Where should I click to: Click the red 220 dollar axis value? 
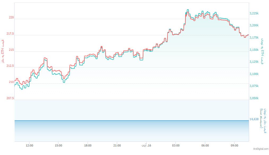pyautogui.click(x=11, y=18)
